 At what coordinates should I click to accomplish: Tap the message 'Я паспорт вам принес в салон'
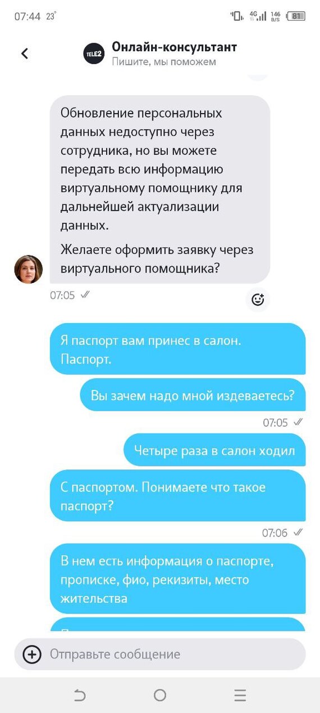[178, 349]
